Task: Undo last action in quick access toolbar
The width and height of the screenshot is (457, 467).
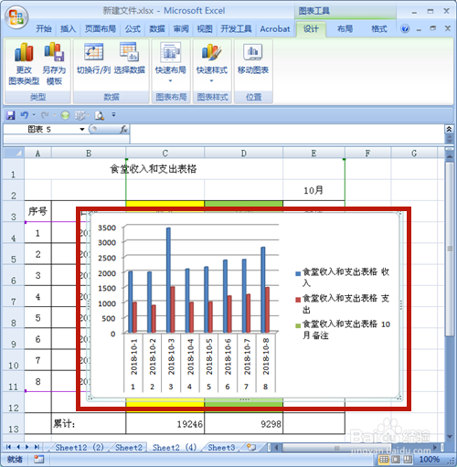Action: [25, 115]
